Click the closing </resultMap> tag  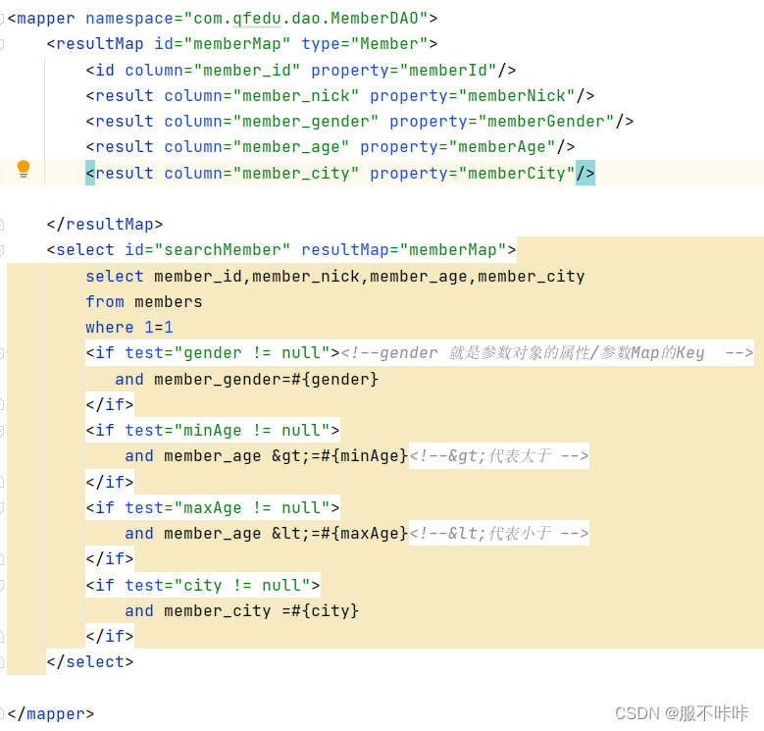click(x=105, y=224)
